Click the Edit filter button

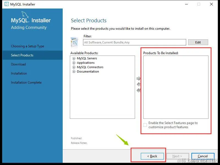point(198,42)
